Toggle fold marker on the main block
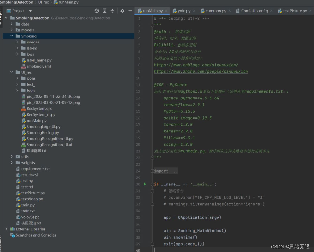The width and height of the screenshot is (314, 252). pos(152,184)
